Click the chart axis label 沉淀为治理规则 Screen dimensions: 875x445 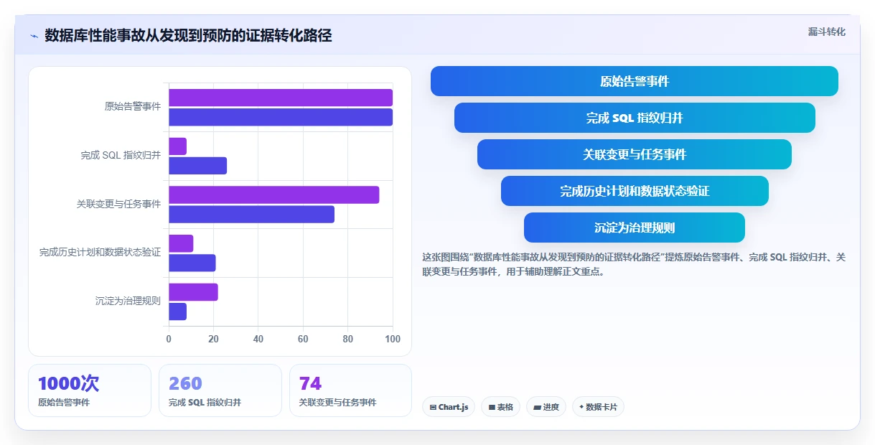[128, 301]
